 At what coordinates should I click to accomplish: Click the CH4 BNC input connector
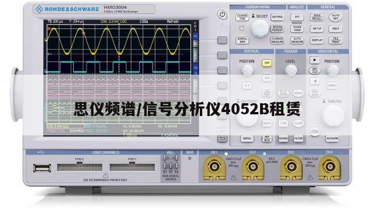click(329, 167)
